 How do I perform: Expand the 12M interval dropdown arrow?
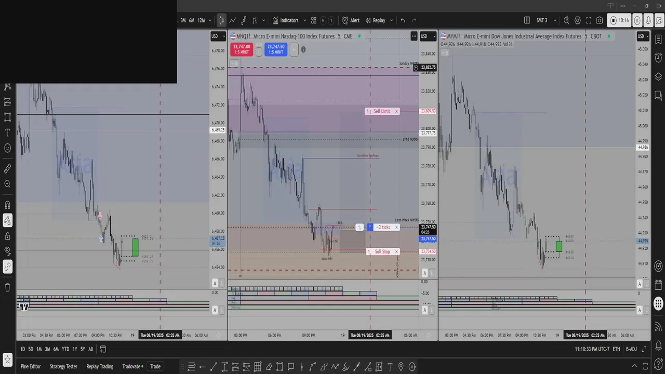[x=210, y=20]
